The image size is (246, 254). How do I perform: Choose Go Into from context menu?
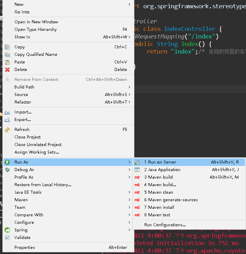pyautogui.click(x=68, y=12)
